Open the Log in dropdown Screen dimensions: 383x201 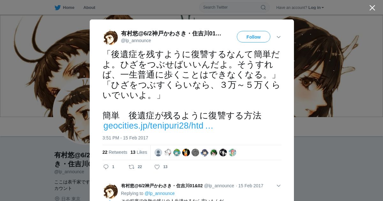(x=316, y=7)
